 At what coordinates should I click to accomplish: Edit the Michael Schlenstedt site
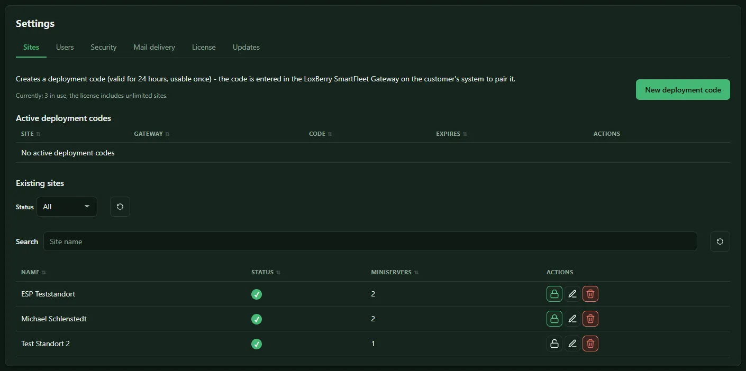(x=572, y=319)
